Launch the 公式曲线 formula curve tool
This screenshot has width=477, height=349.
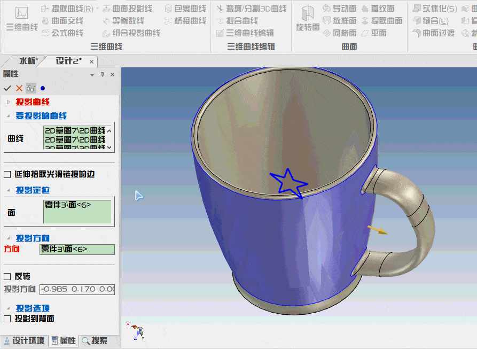(x=68, y=33)
